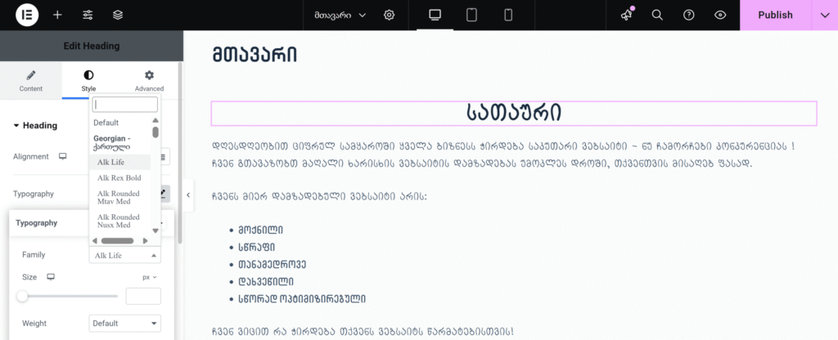Click the Weight label
This screenshot has height=340, width=838.
pyautogui.click(x=34, y=323)
